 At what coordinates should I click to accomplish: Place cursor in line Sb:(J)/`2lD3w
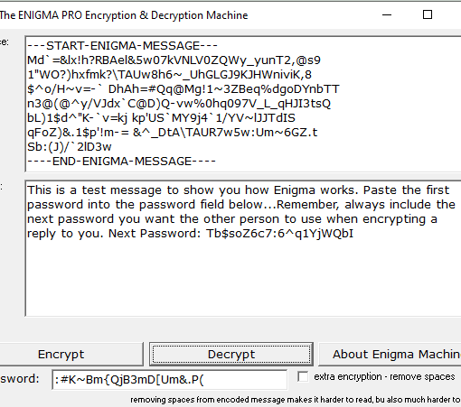[x=70, y=147]
